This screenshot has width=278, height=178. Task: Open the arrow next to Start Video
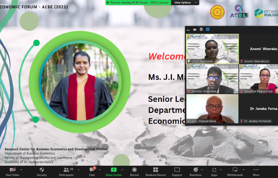(21, 169)
